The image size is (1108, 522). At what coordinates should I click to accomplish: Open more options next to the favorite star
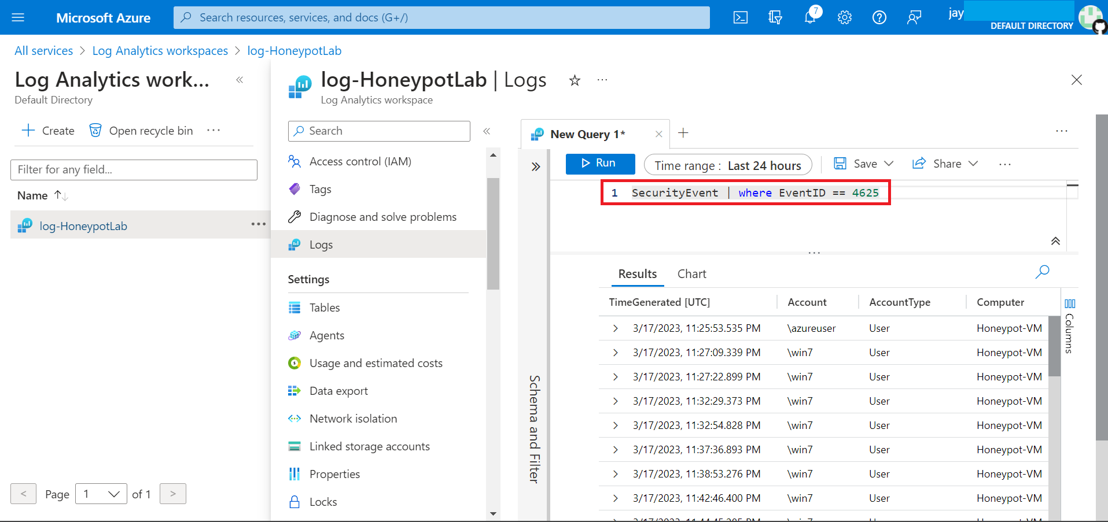[x=602, y=80]
